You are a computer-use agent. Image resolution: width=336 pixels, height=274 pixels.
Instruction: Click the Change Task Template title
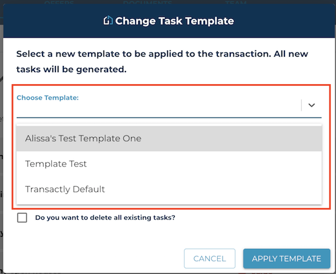point(174,21)
